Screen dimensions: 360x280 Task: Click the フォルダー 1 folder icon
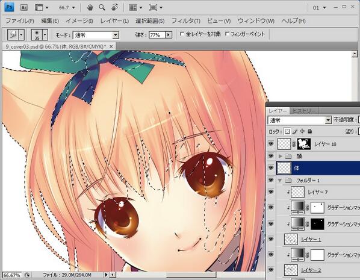pos(288,181)
